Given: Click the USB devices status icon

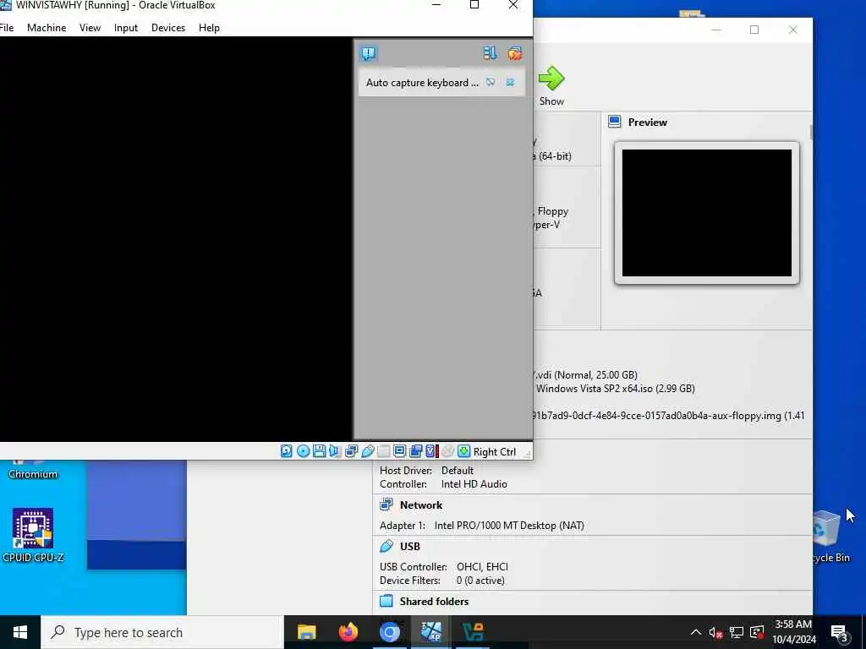Looking at the screenshot, I should point(367,451).
